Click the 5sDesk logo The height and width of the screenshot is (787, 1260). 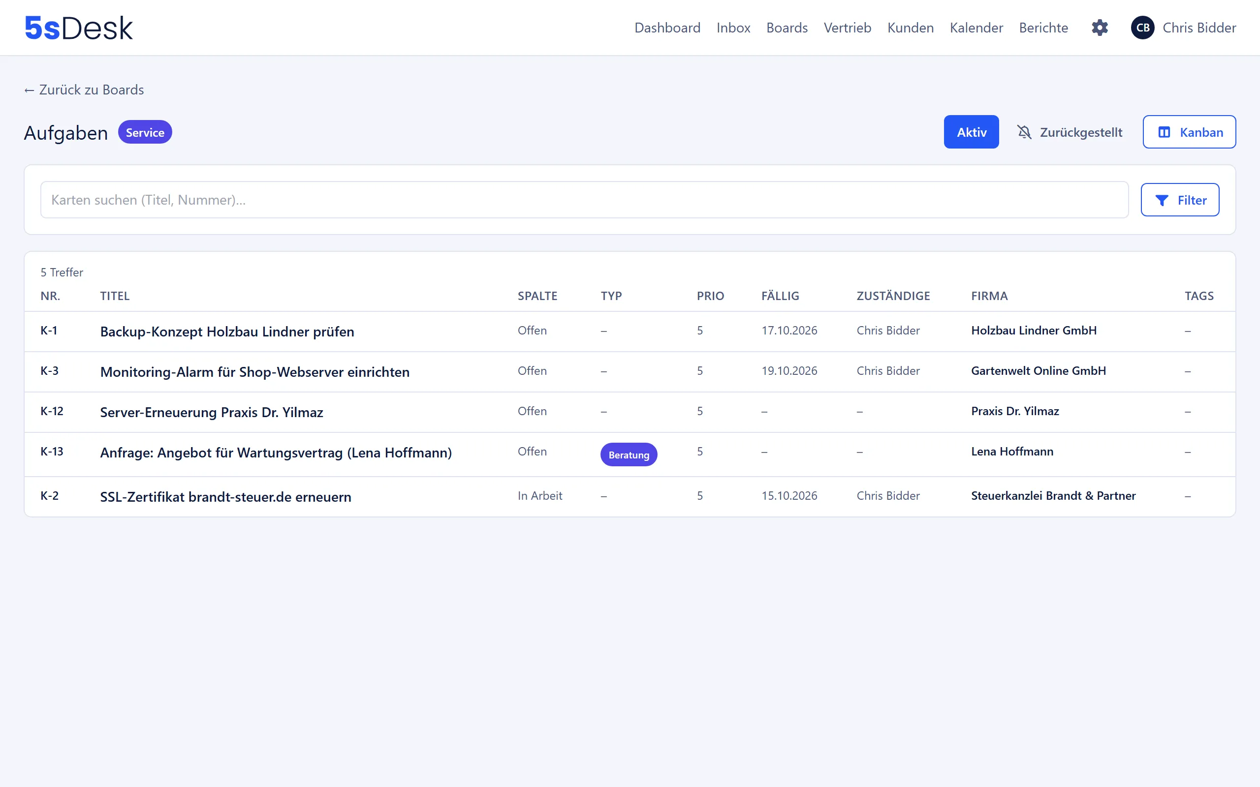pyautogui.click(x=79, y=28)
